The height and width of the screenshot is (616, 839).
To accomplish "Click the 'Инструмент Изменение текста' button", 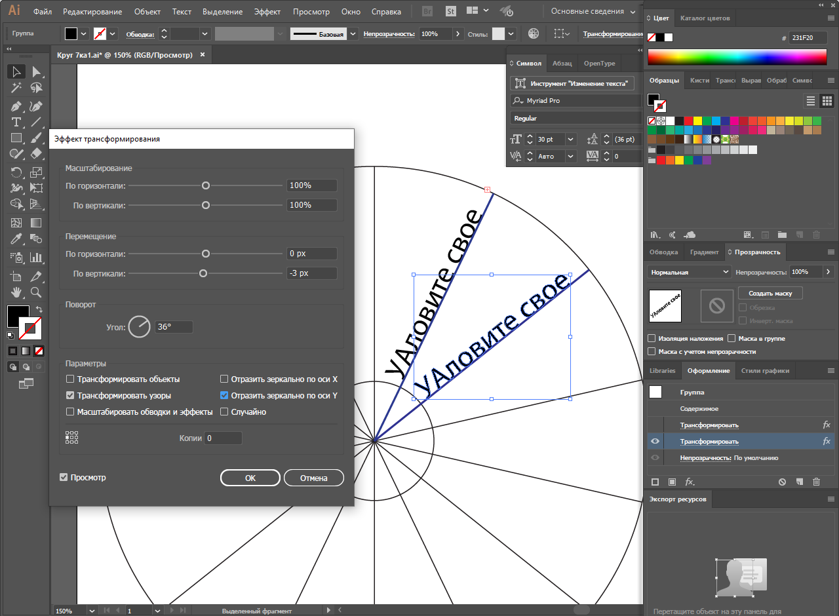I will pyautogui.click(x=572, y=83).
